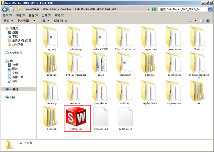Open the 文件(F) menu
Image resolution: width=214 pixels, height=152 pixels.
[x=7, y=15]
